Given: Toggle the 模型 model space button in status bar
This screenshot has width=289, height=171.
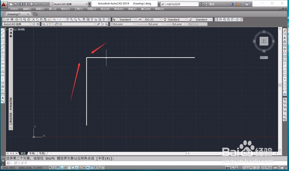Looking at the screenshot, I should [x=228, y=168].
